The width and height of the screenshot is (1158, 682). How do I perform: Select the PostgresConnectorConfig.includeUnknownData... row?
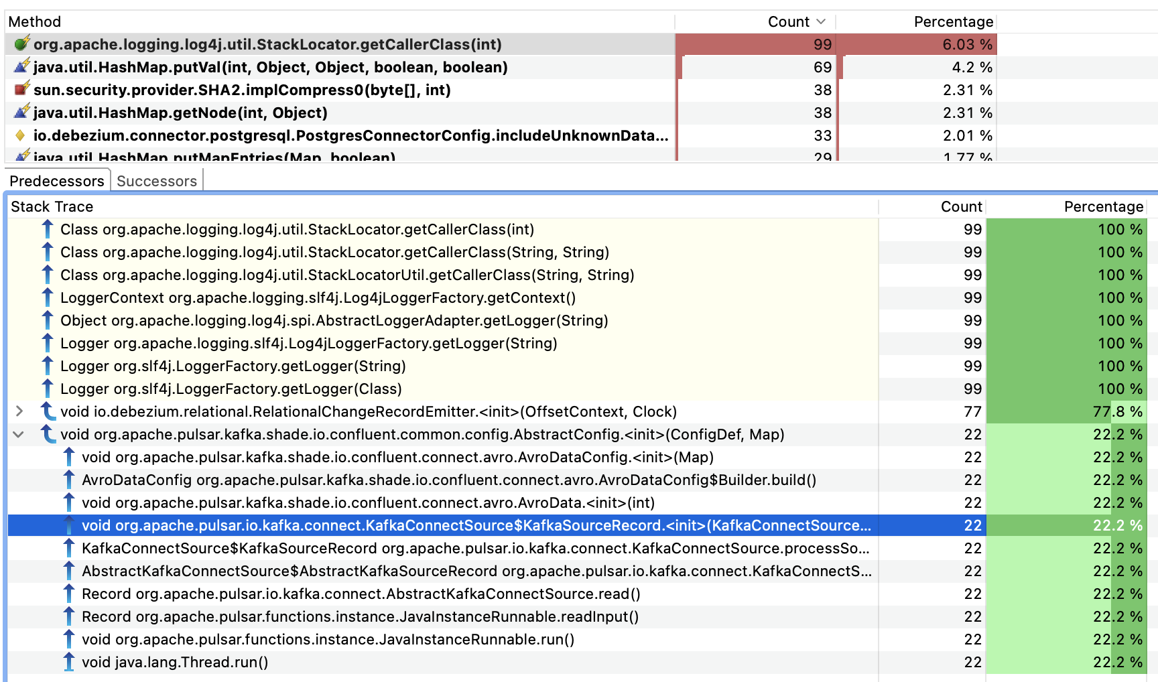coord(501,135)
